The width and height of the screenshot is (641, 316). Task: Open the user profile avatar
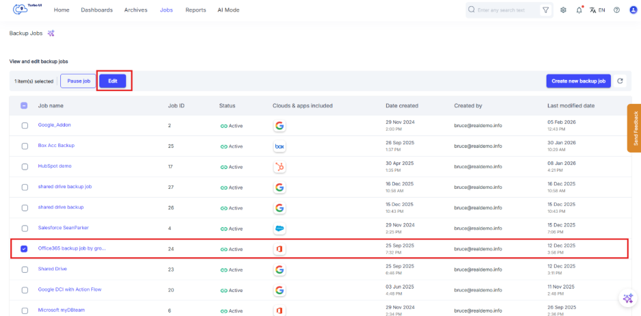click(x=633, y=10)
